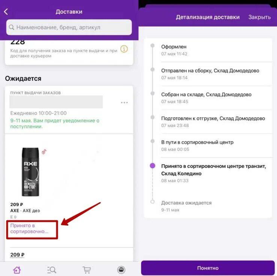Open the profile icon in bottom navigation
Viewport: 277px width, 276px height.
pos(121,270)
